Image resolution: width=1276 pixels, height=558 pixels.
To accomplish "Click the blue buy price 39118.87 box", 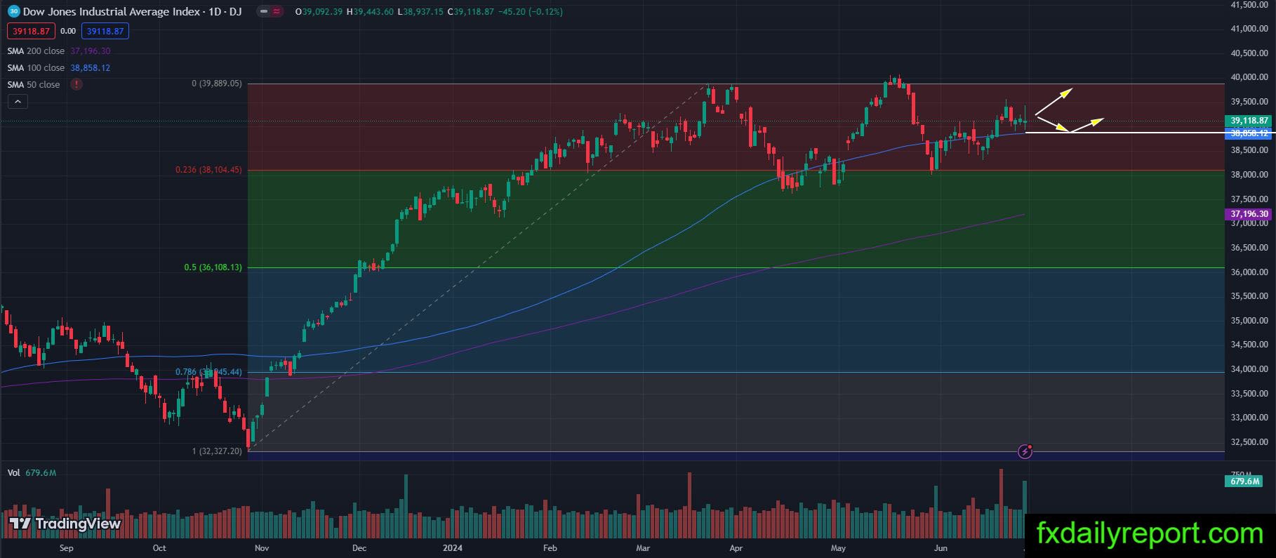I will coord(104,31).
